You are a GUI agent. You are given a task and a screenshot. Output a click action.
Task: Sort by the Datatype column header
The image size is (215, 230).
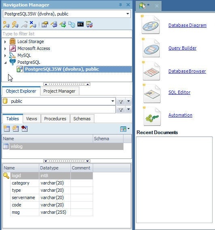point(55,168)
